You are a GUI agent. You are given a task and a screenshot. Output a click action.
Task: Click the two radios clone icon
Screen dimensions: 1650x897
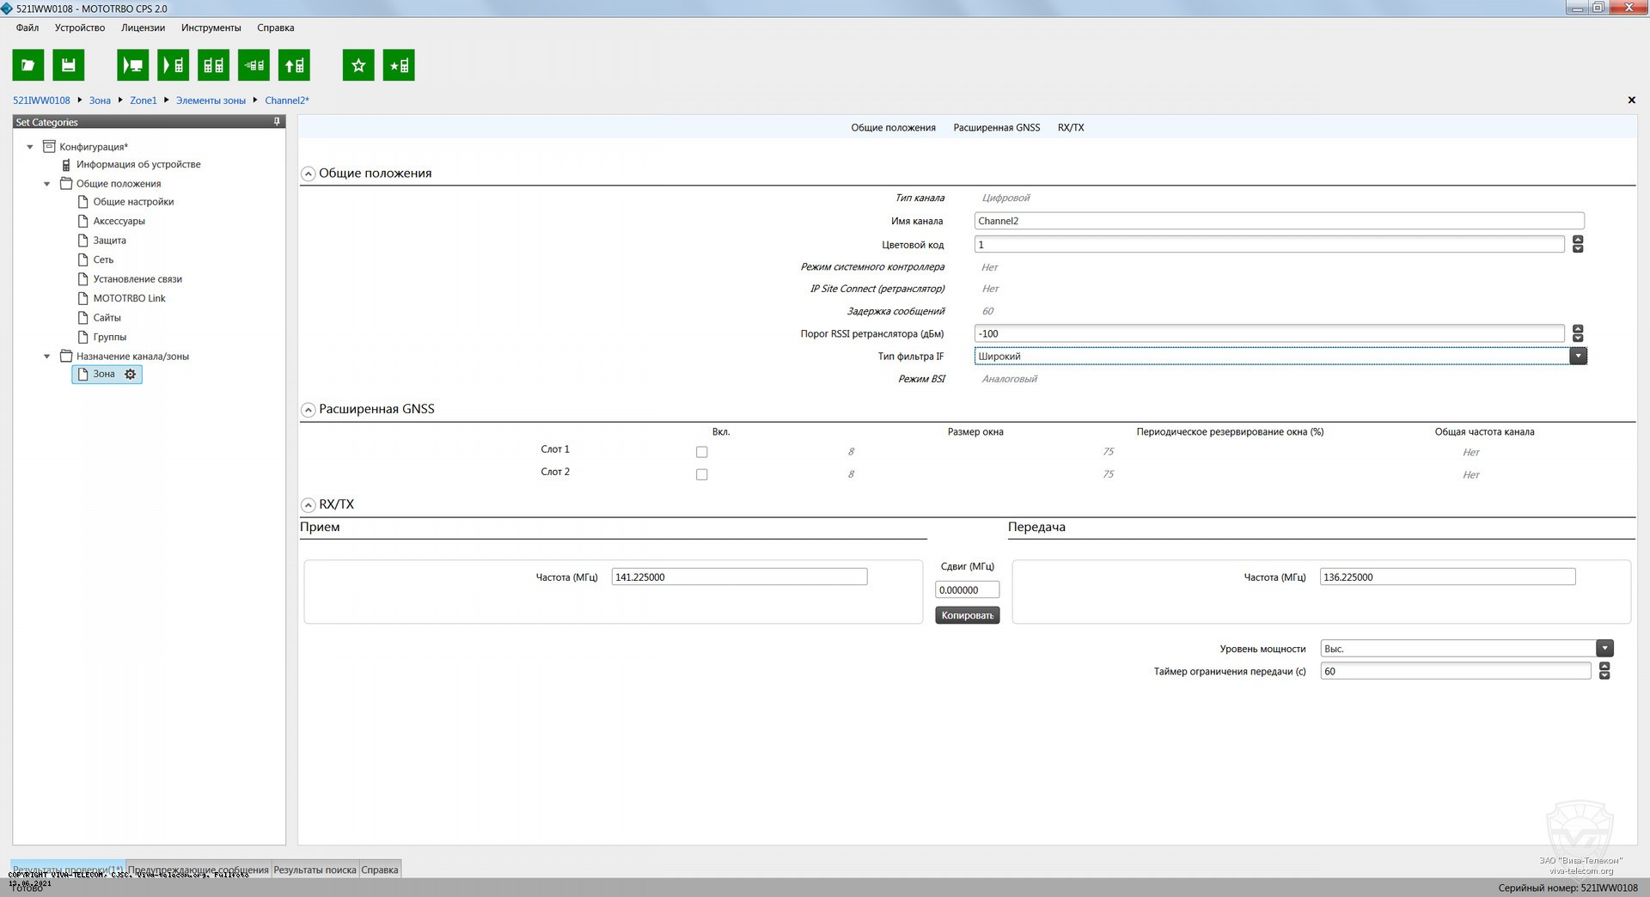coord(213,65)
